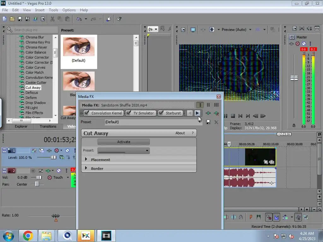This screenshot has width=323, height=242.
Task: Click the Undo arrow icon
Action: point(79,19)
